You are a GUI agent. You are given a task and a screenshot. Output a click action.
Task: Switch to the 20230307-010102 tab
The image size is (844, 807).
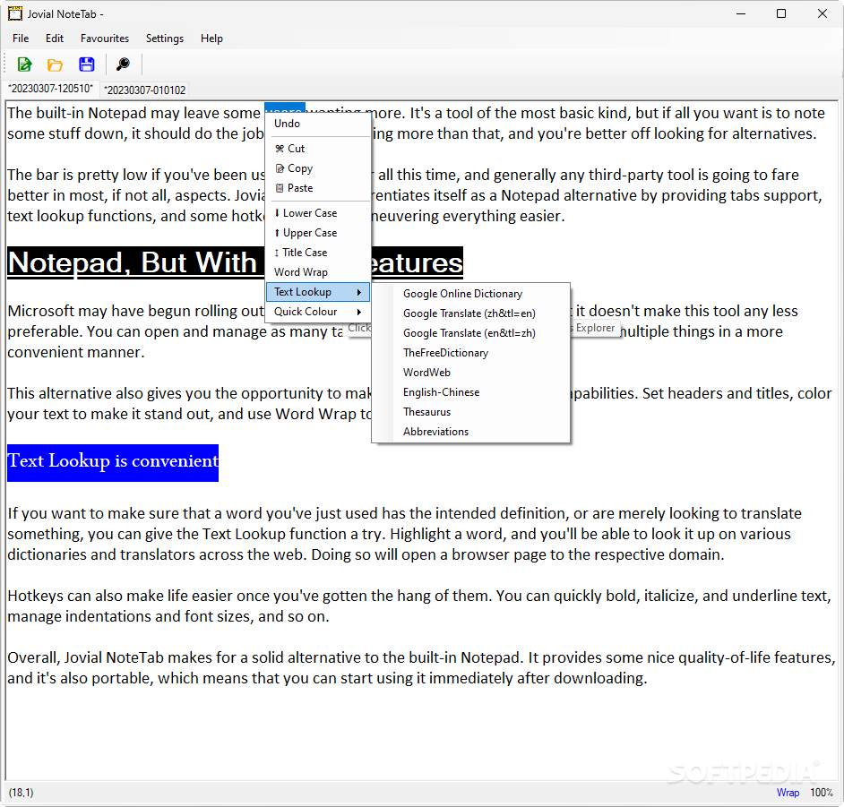tap(145, 90)
